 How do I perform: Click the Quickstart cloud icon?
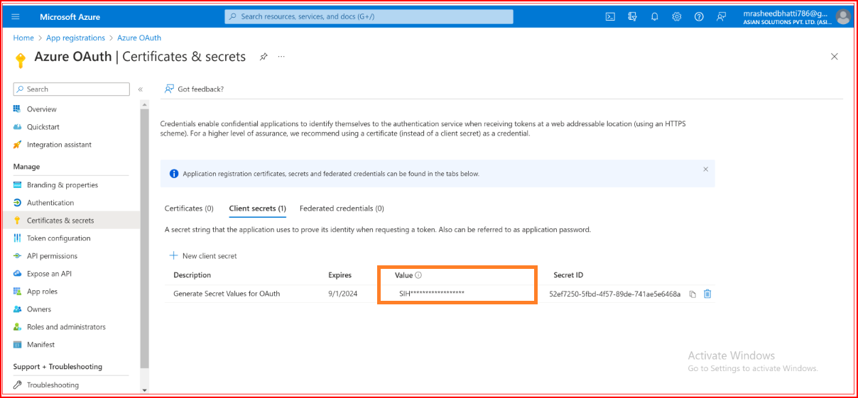click(x=18, y=127)
